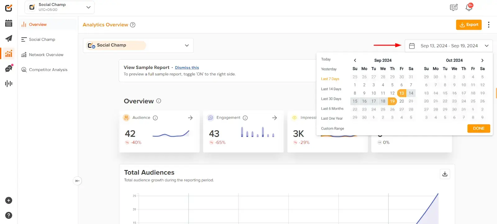Open Engagement card arrow details
Image resolution: width=497 pixels, height=224 pixels.
pyautogui.click(x=275, y=118)
